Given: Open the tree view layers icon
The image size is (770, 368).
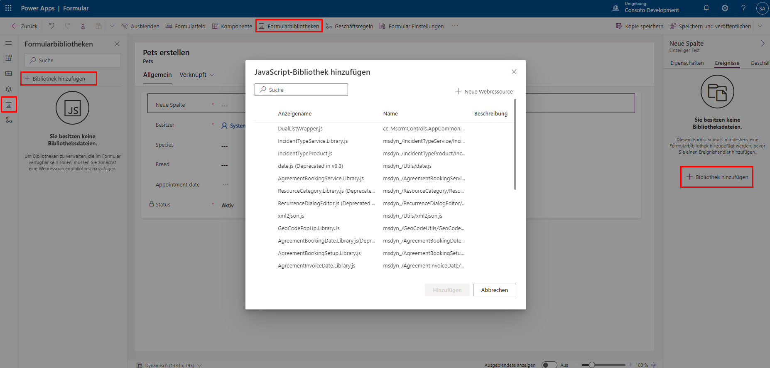Looking at the screenshot, I should [x=8, y=89].
